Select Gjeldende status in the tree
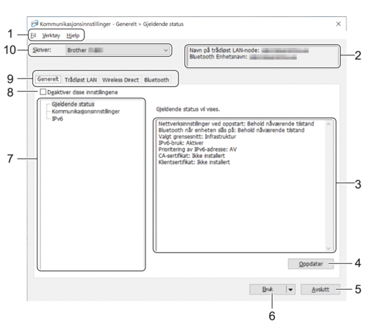The image size is (369, 325). tap(73, 104)
